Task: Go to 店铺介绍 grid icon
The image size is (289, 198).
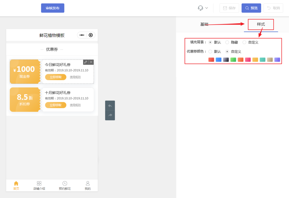Action: 39,183
